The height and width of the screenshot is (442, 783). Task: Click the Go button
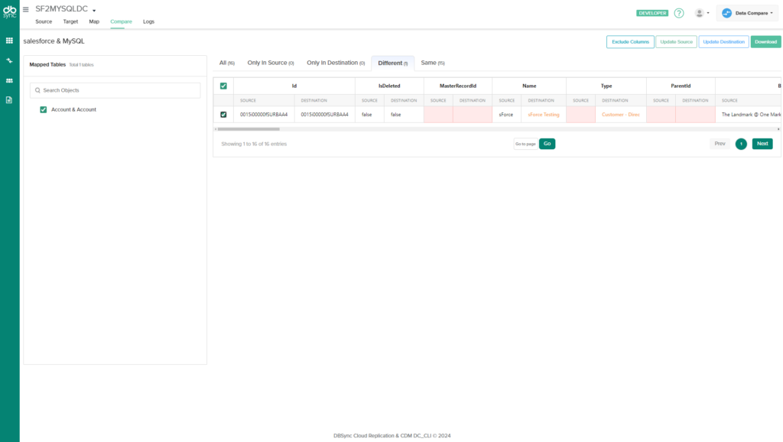click(x=547, y=144)
